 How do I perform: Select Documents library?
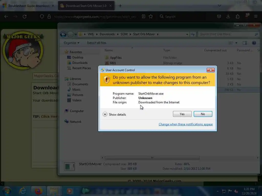pyautogui.click(x=80, y=84)
